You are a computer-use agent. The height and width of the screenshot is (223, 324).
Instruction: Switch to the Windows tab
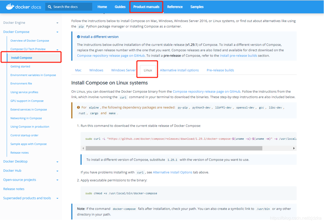[x=96, y=70]
